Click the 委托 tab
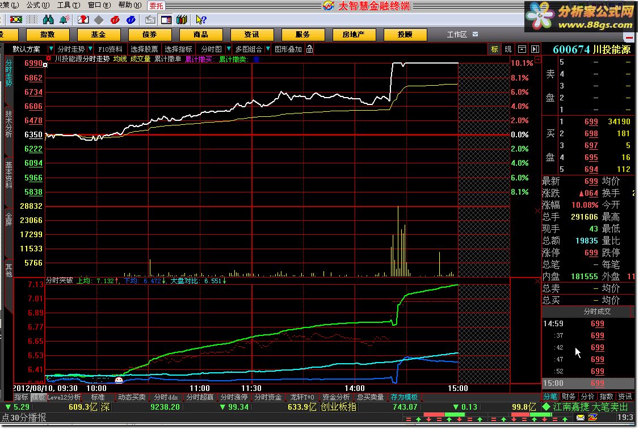Screen dimensions: 639x429 [x=156, y=6]
